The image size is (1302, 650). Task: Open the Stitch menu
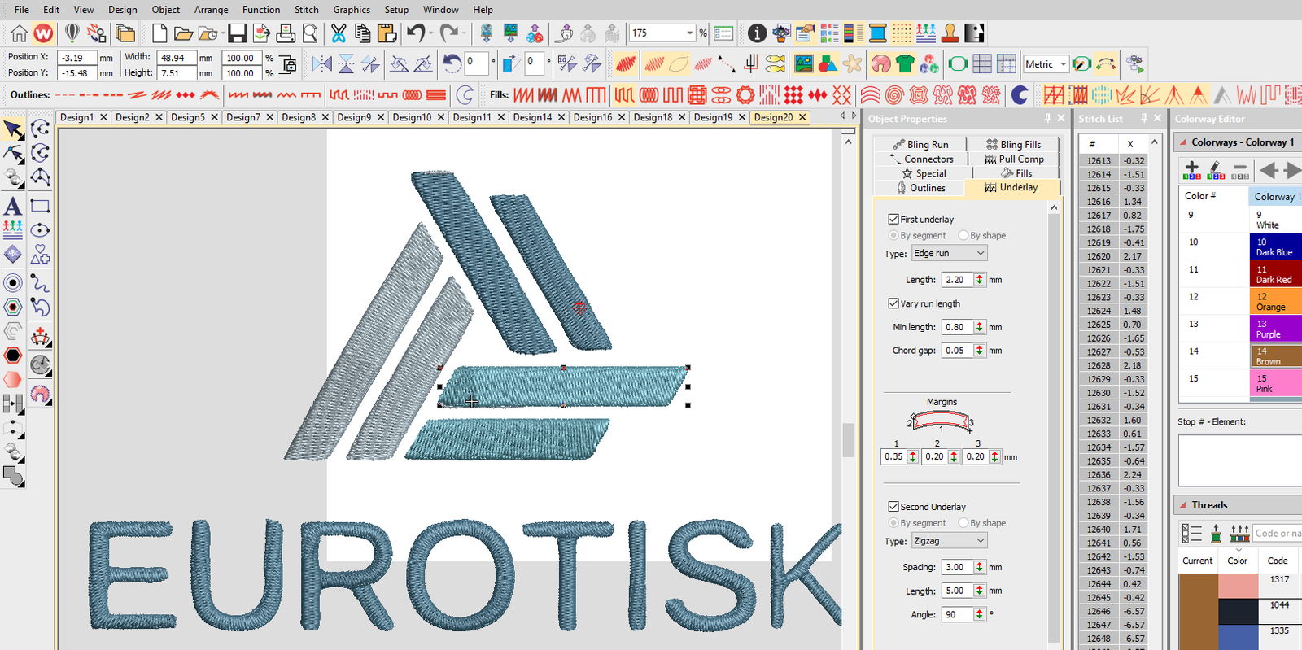pyautogui.click(x=306, y=10)
